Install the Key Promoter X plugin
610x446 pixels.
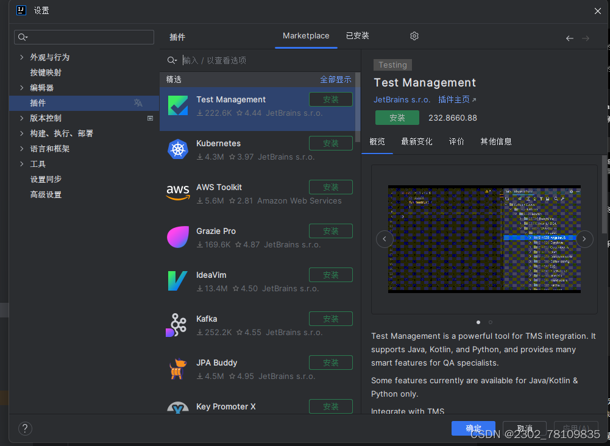click(x=331, y=406)
